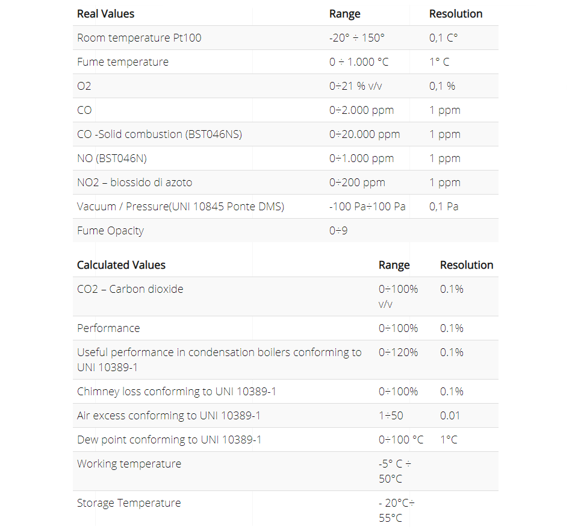The height and width of the screenshot is (529, 578).
Task: Select the Working temperature row
Action: [x=285, y=471]
